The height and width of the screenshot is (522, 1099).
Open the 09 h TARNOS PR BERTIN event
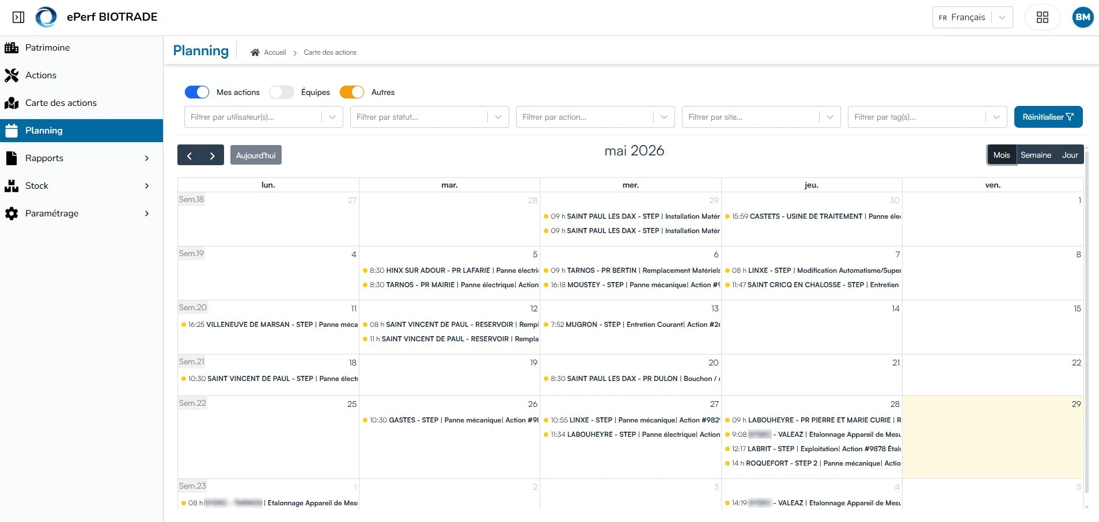click(x=631, y=270)
